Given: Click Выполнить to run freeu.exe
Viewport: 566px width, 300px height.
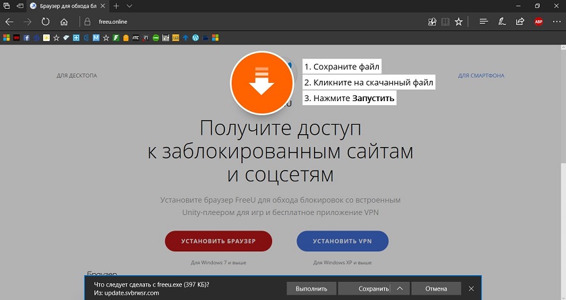Looking at the screenshot, I should coord(311,289).
